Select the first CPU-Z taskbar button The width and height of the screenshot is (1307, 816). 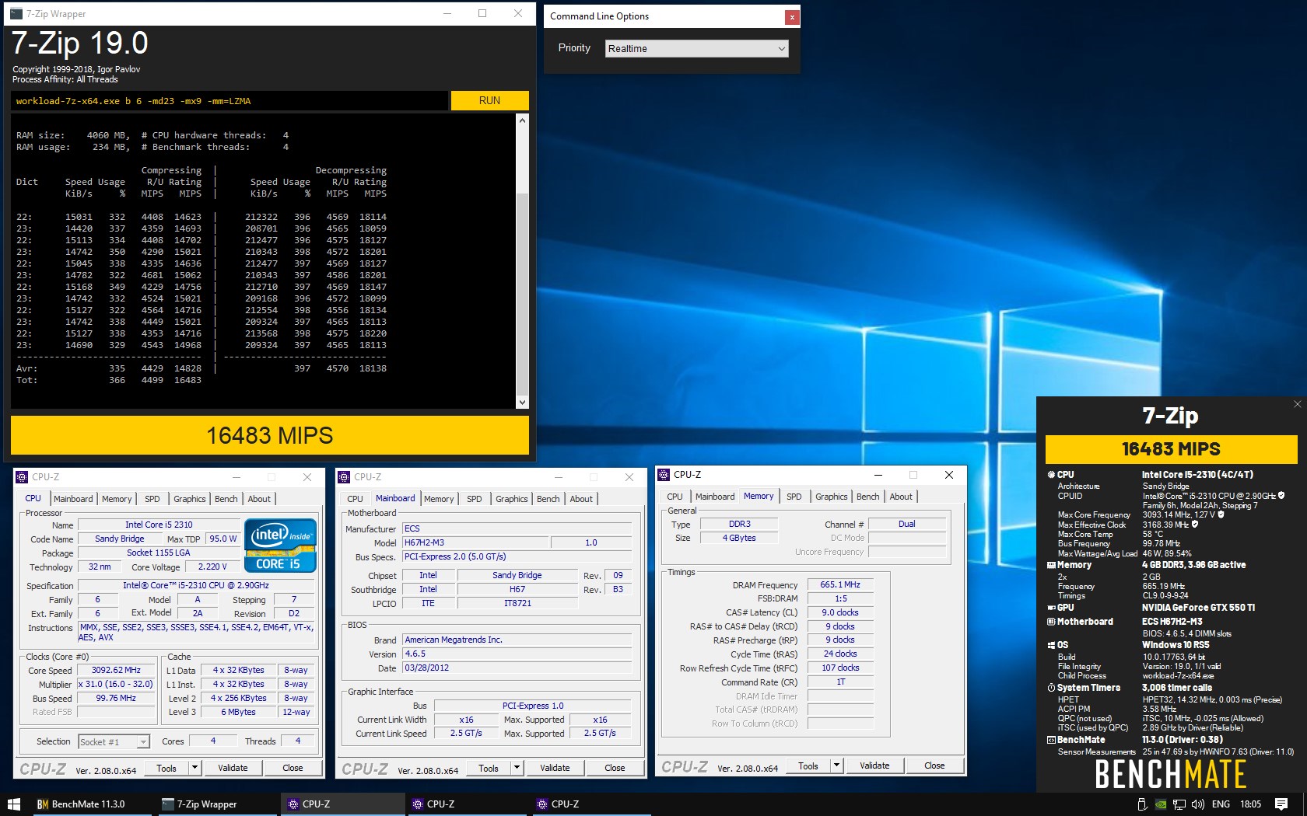342,804
